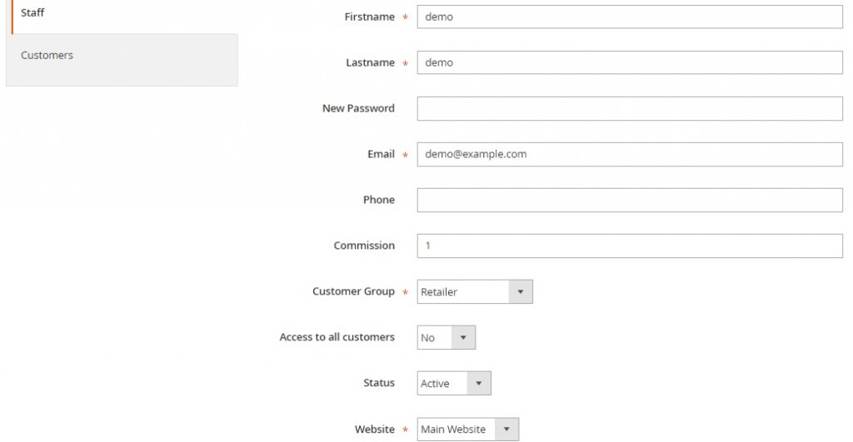Click the Firstname input field

point(630,17)
